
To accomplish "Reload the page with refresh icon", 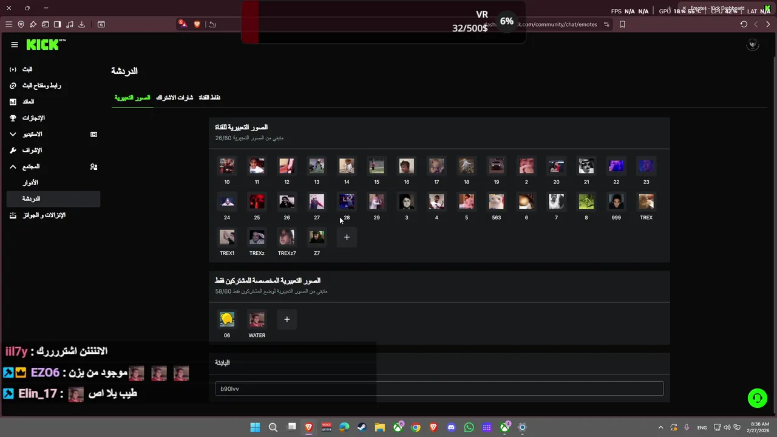I will pyautogui.click(x=744, y=24).
